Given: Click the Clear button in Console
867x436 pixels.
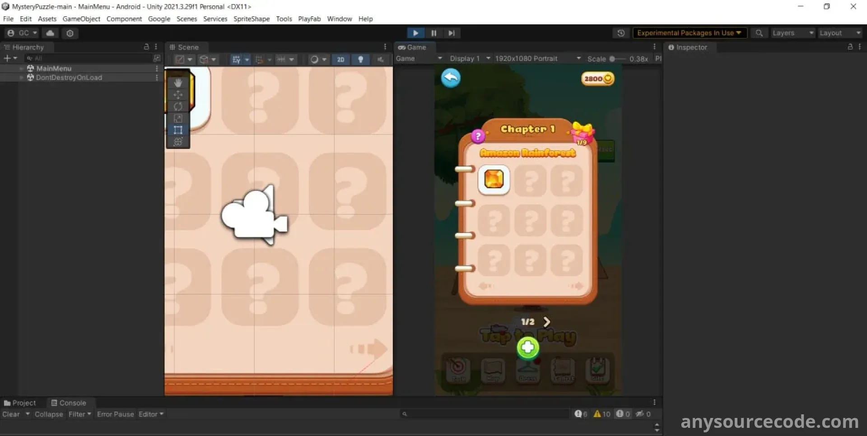Looking at the screenshot, I should (x=11, y=414).
